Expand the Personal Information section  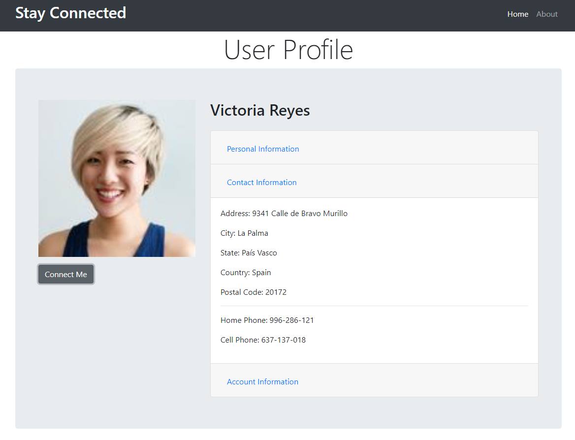pyautogui.click(x=263, y=149)
